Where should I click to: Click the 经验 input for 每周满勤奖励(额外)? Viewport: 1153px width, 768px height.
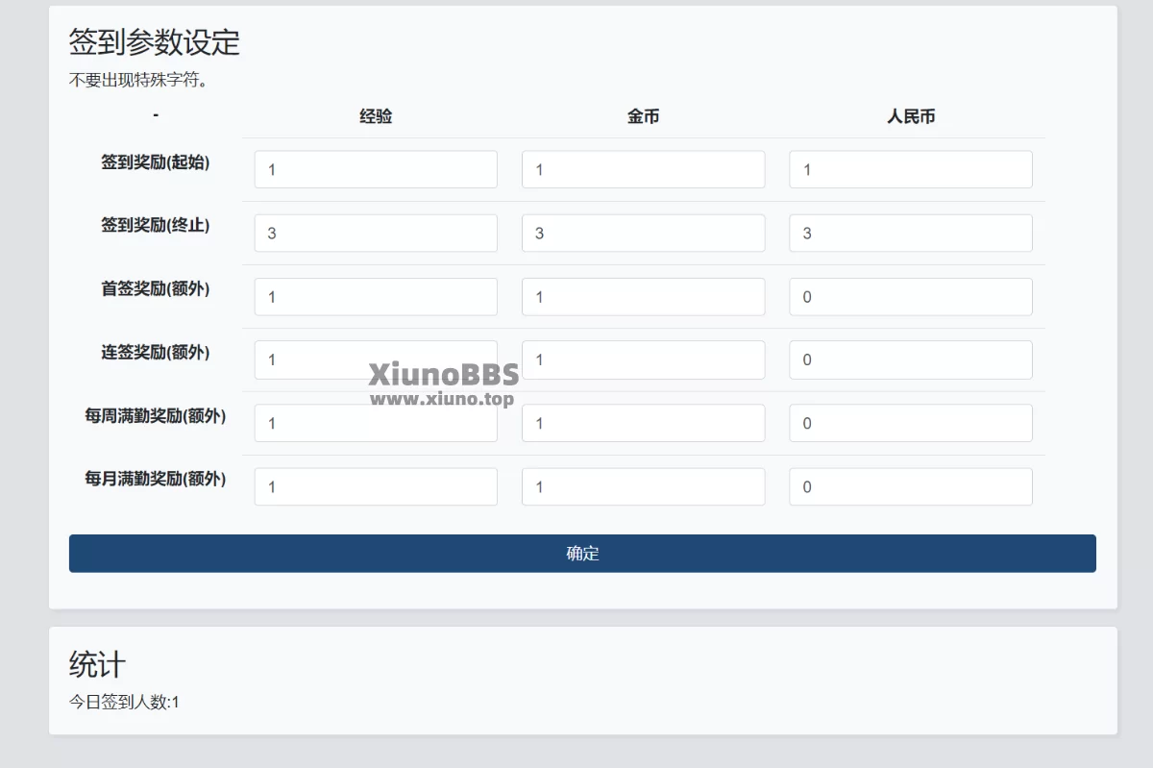click(x=375, y=422)
